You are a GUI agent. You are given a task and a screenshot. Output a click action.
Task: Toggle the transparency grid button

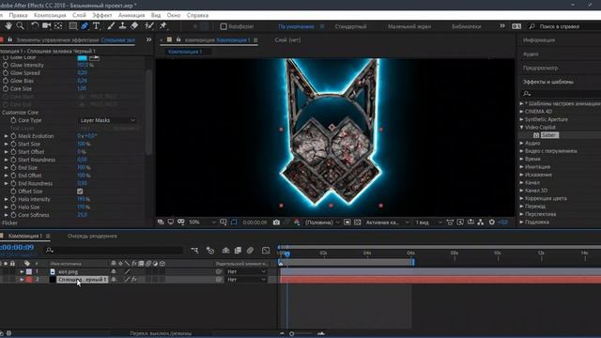coord(357,223)
